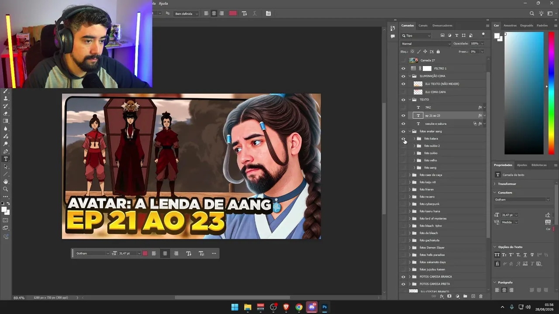Click the Windows Start button
559x314 pixels.
point(235,307)
